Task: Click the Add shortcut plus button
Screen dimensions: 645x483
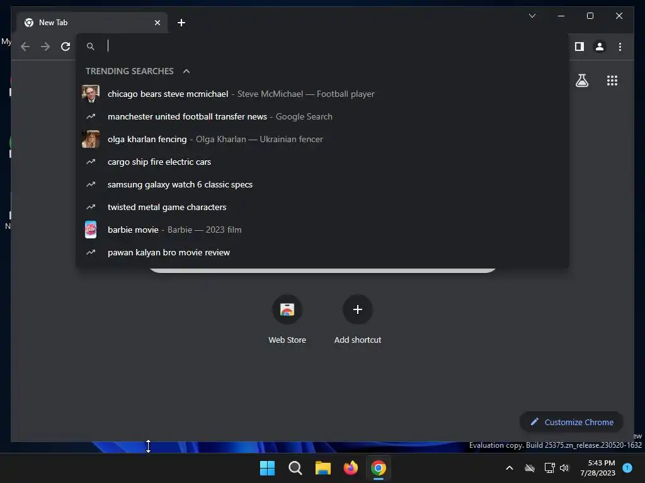Action: point(358,309)
